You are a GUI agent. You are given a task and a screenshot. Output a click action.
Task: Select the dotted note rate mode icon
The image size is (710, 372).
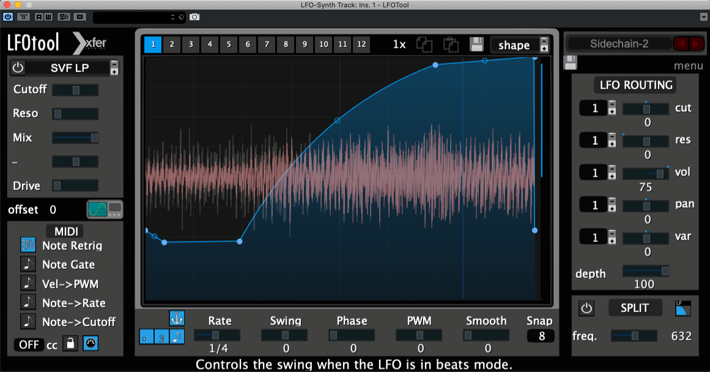tap(146, 337)
